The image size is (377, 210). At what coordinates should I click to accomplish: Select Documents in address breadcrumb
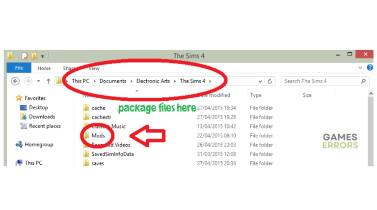pyautogui.click(x=113, y=81)
